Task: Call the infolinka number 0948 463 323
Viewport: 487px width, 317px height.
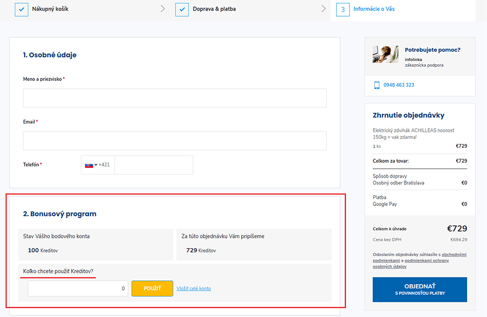Action: tap(399, 85)
